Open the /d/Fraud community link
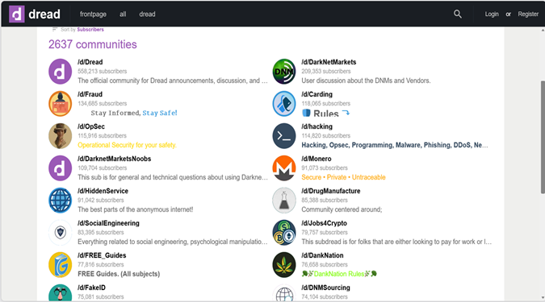The image size is (545, 302). pyautogui.click(x=90, y=94)
